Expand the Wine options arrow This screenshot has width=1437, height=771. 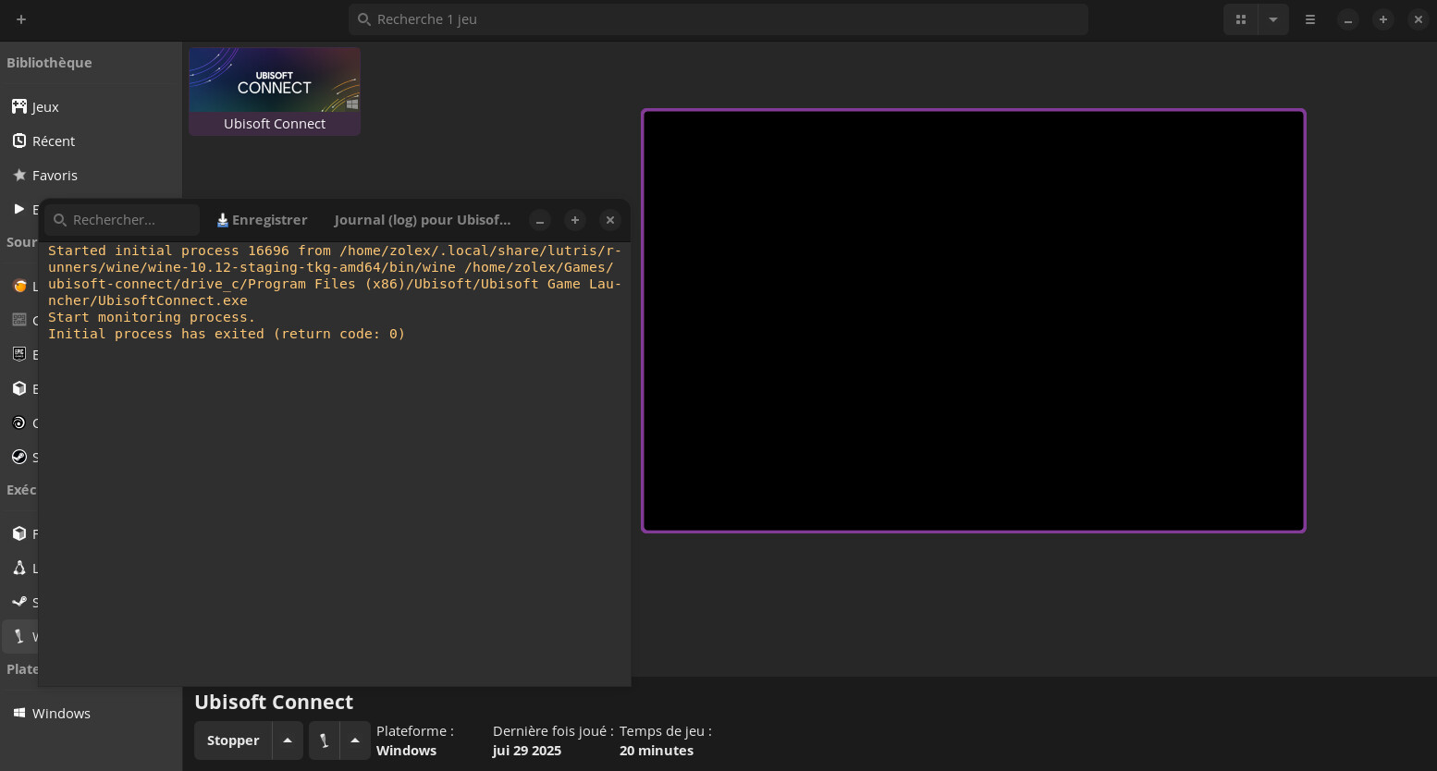tap(355, 740)
